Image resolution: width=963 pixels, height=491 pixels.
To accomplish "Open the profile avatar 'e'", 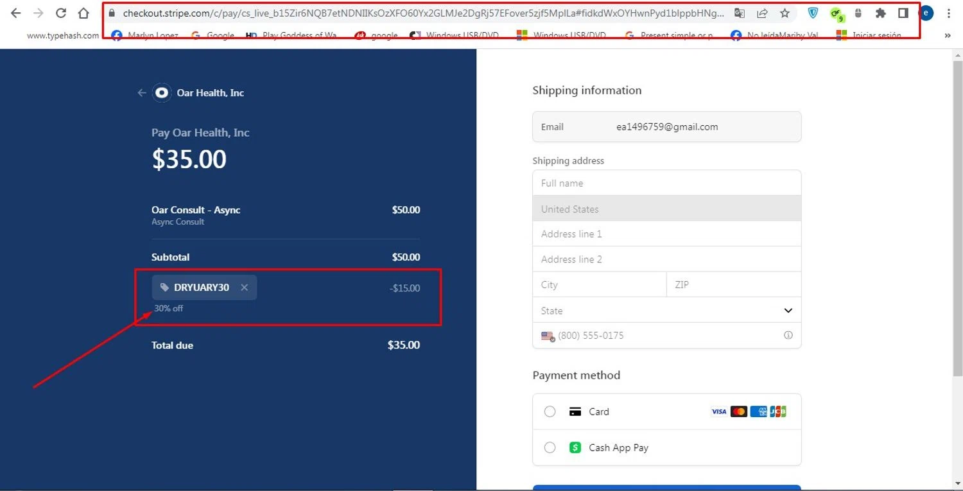I will (x=926, y=13).
